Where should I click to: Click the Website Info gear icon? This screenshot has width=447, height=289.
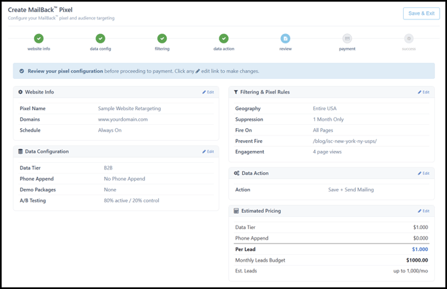coord(21,92)
